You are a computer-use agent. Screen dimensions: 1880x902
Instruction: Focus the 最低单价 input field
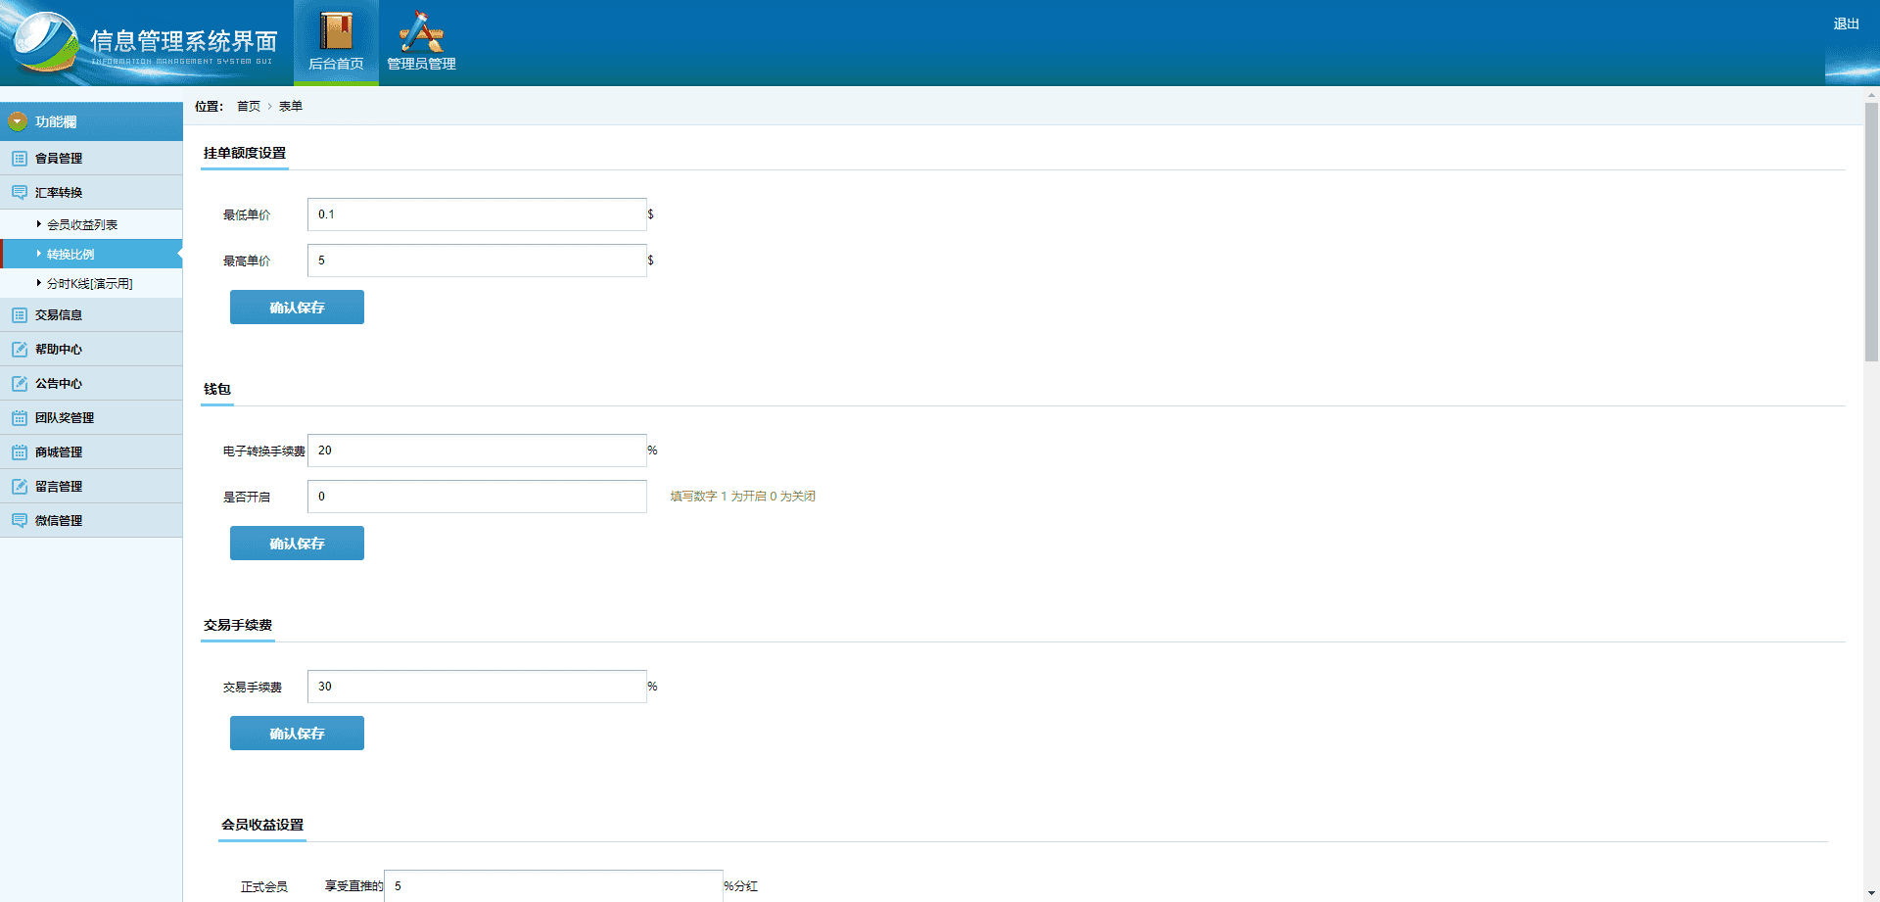point(477,214)
